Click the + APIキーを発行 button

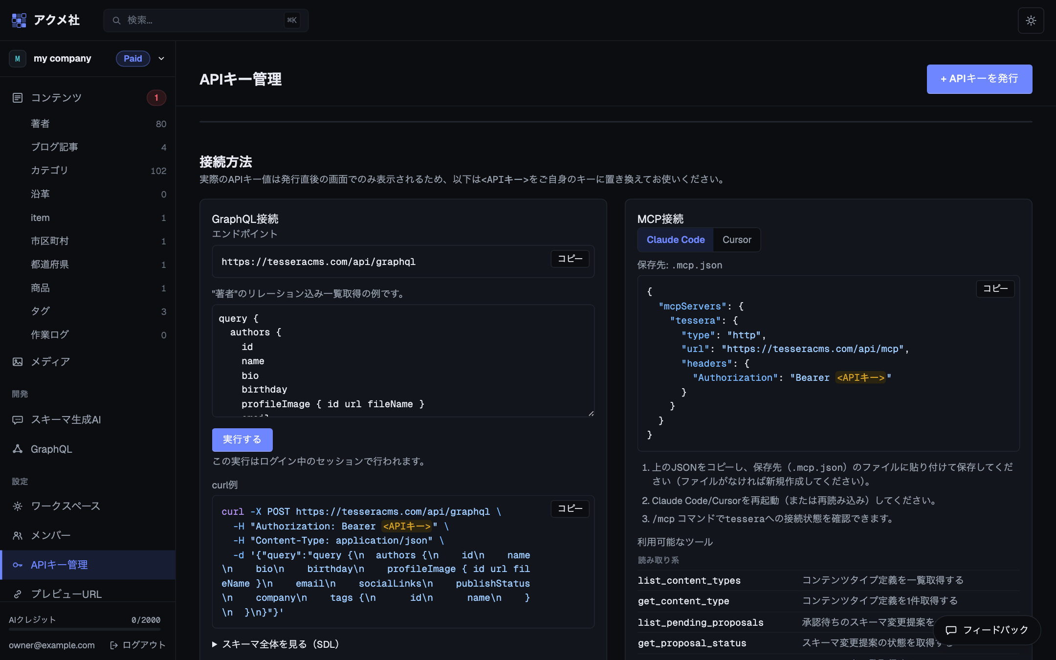979,79
